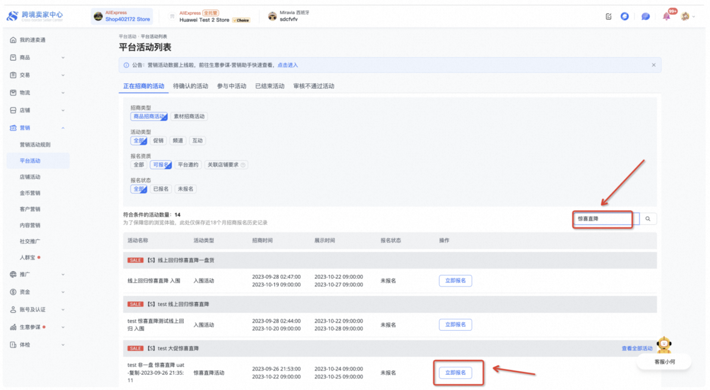Image resolution: width=710 pixels, height=390 pixels.
Task: Select the 促销 activity type filter
Action: (158, 141)
